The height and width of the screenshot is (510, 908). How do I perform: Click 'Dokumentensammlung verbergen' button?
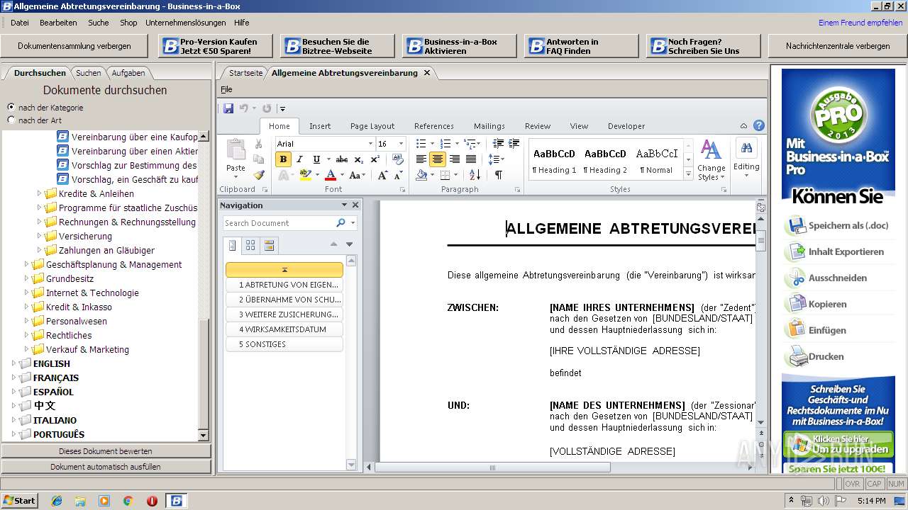[74, 46]
